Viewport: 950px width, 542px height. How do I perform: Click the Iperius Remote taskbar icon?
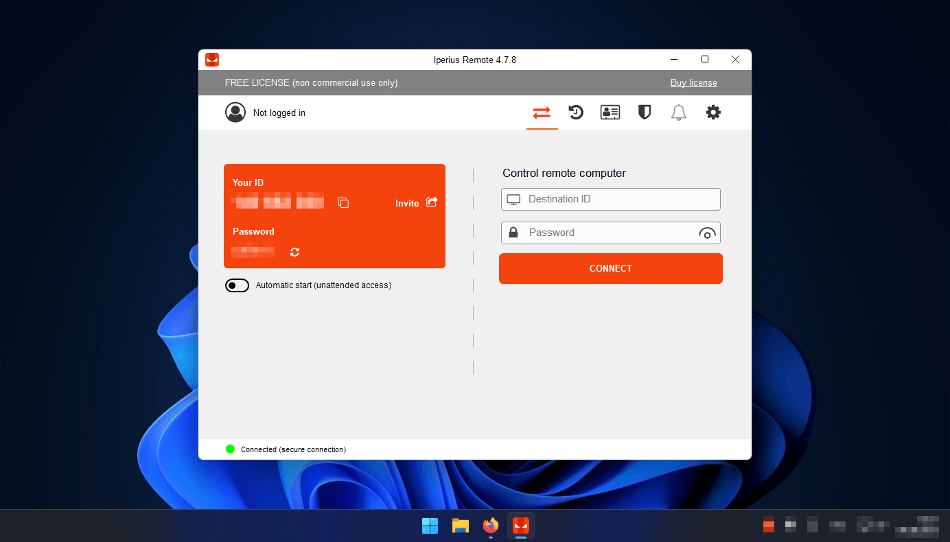(520, 526)
